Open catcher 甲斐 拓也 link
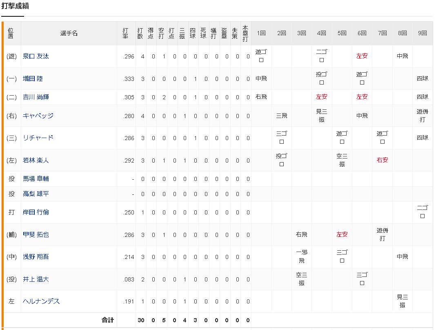 pos(36,235)
